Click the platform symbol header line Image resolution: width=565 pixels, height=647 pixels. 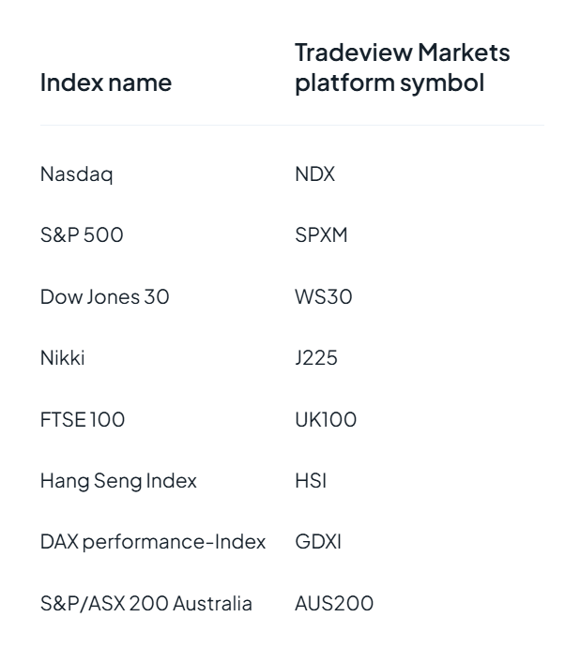(389, 83)
